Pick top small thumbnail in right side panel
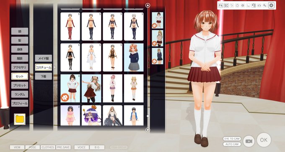The height and width of the screenshot is (152, 285). (158, 20)
